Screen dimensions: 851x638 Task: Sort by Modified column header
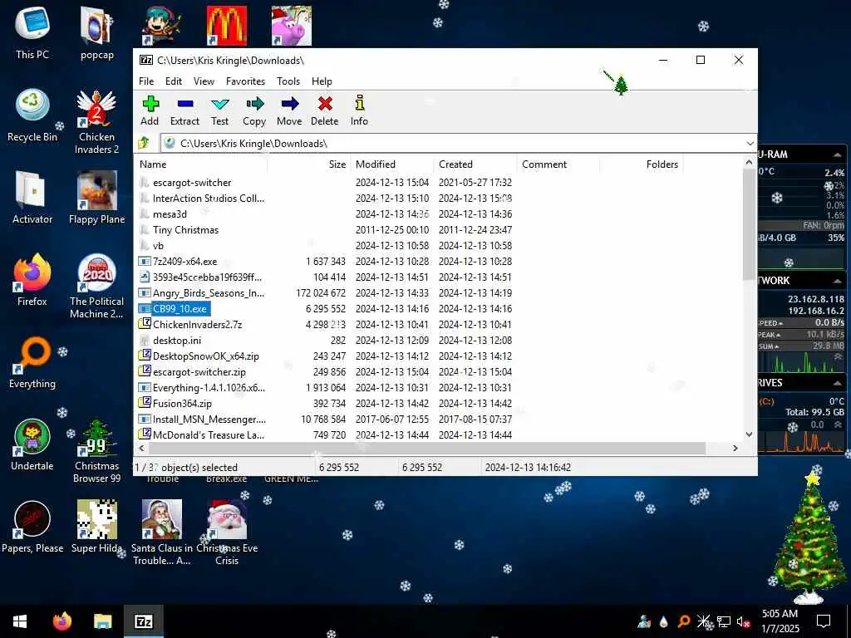pos(392,164)
